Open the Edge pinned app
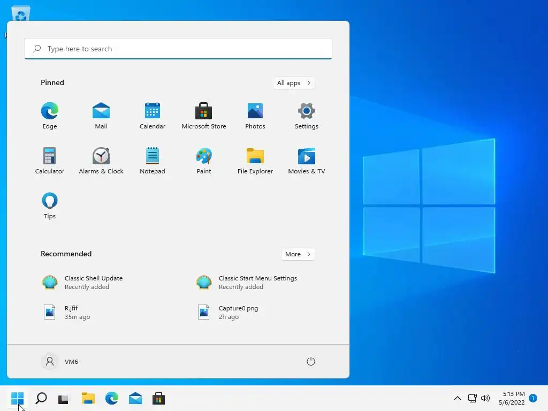Screen dimensions: 548x411 (50, 116)
